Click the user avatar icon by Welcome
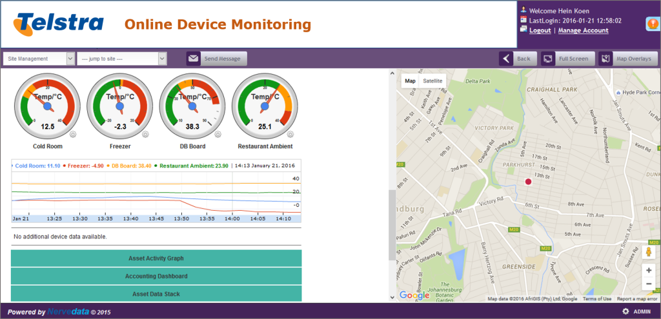The height and width of the screenshot is (319, 661). [524, 10]
